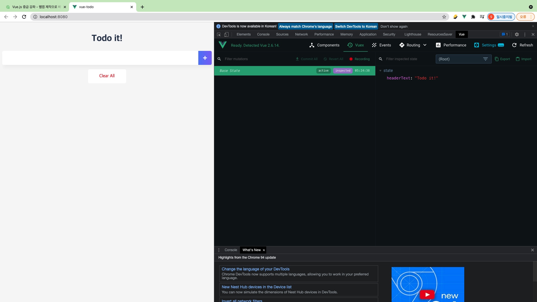This screenshot has width=537, height=302.
Task: Toggle the device toolbar icon
Action: pyautogui.click(x=226, y=34)
